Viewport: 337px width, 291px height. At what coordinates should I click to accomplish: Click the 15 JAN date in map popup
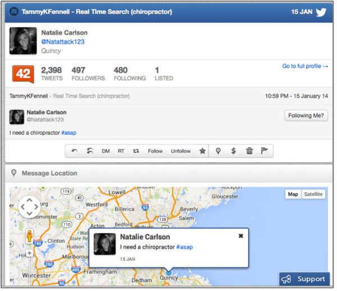pos(127,259)
